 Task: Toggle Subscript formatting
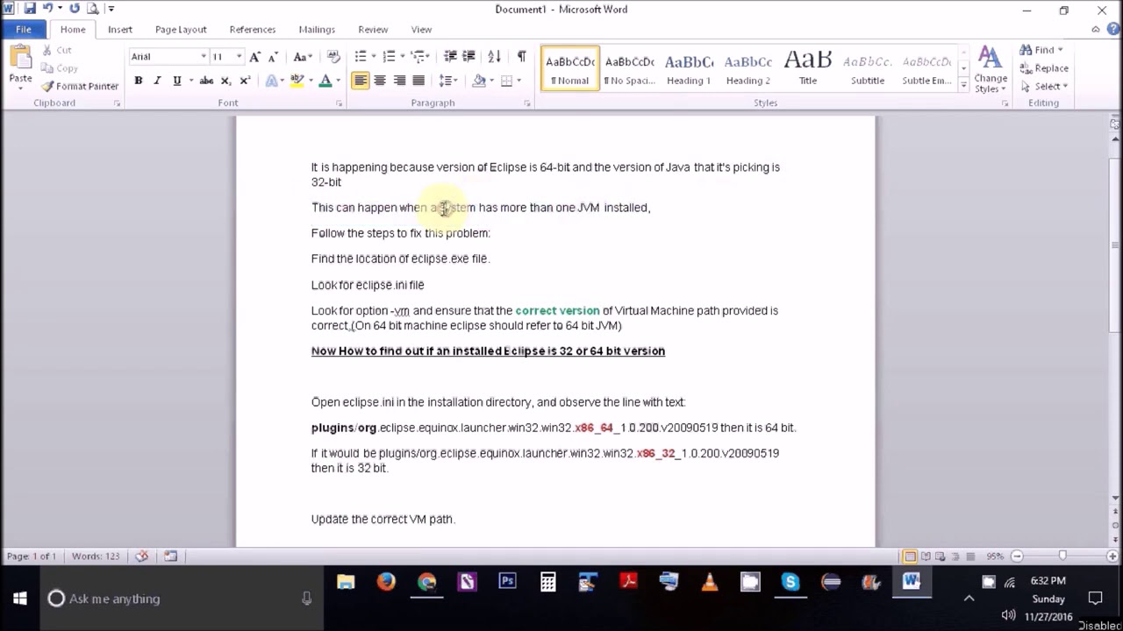[x=225, y=81]
